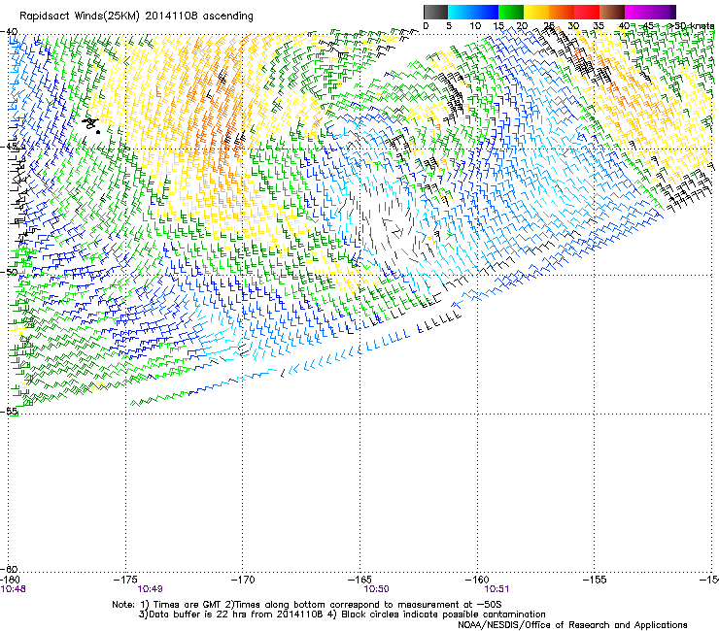Viewport: 719px width, 631px height.
Task: Click the note line '3)Data buffer is 22 hrs'
Action: pos(342,614)
